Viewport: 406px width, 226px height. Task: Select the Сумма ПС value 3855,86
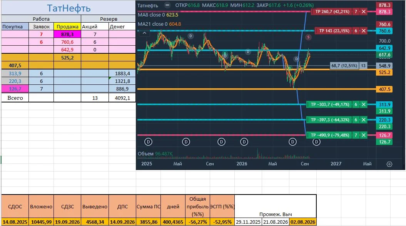tap(149, 222)
